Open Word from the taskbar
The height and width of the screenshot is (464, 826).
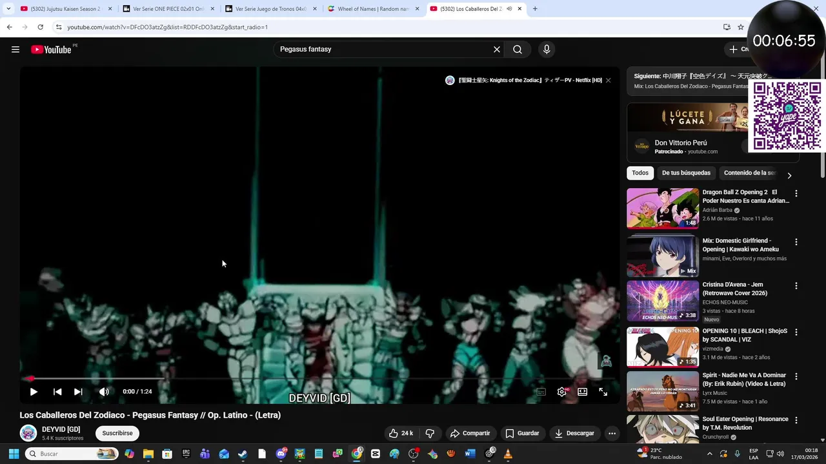(x=470, y=454)
